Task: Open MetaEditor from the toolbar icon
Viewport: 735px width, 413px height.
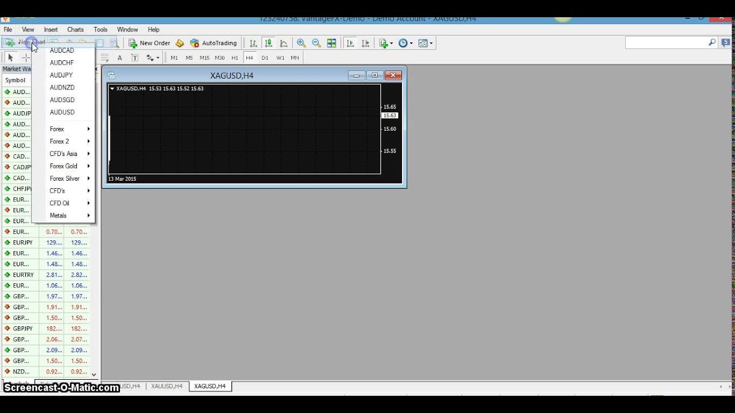Action: 180,43
